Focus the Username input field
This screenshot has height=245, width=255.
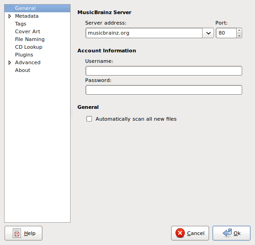[164, 71]
